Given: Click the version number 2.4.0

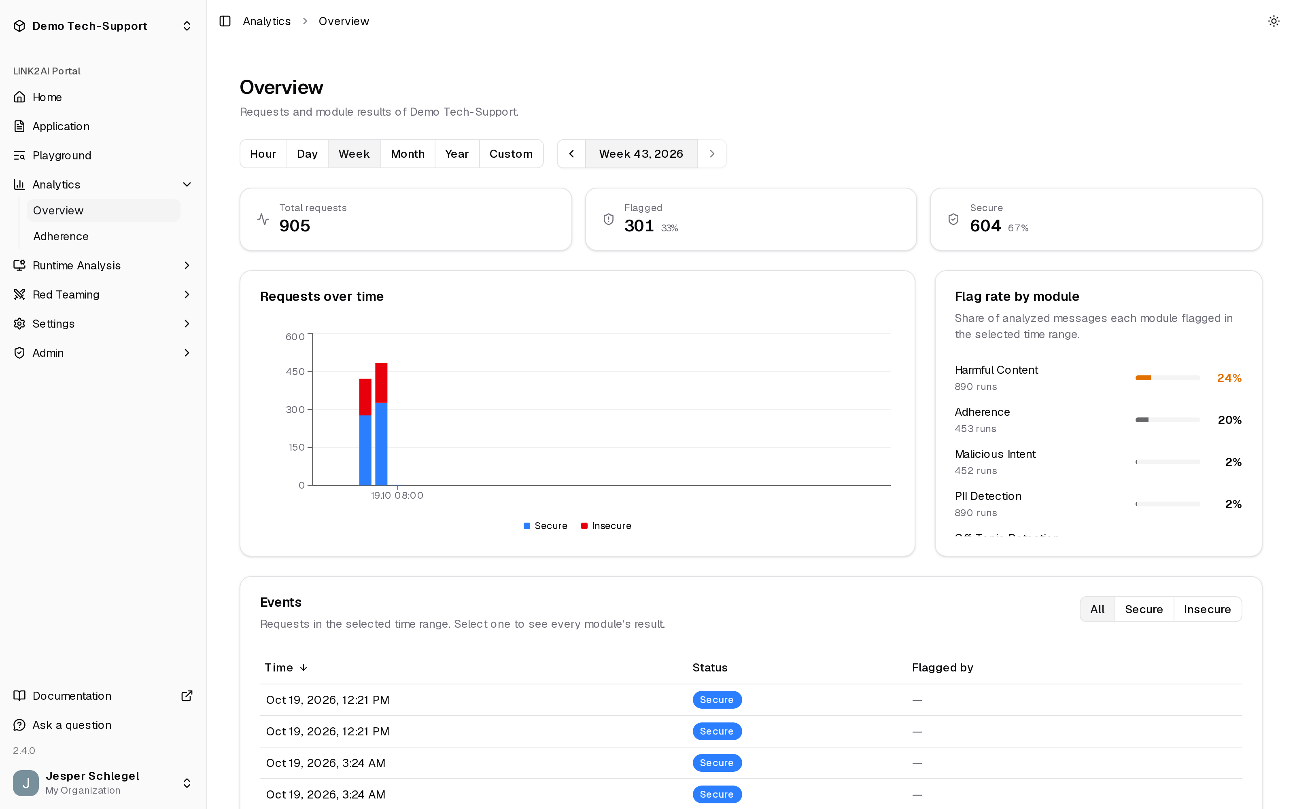Looking at the screenshot, I should click(x=24, y=751).
